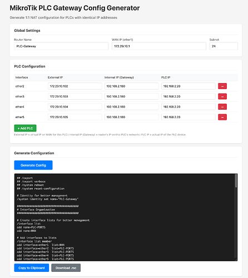Click the 'interface=ether1 list=WAN' output line
Image resolution: width=248 pixels, height=278 pixels.
[41, 245]
